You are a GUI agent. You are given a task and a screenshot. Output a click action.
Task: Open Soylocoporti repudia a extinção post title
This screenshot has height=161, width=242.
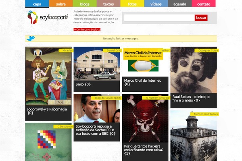[x=95, y=130]
